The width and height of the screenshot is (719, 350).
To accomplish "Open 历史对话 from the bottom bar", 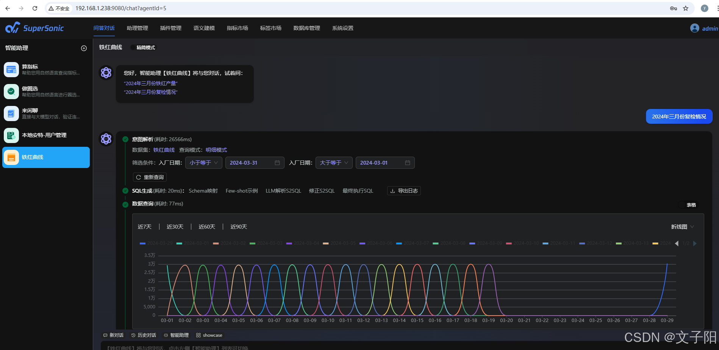I will [x=144, y=335].
